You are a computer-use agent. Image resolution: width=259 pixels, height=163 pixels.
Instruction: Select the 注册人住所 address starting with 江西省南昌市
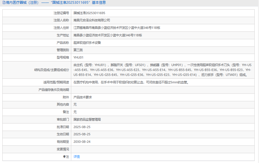[117, 28]
